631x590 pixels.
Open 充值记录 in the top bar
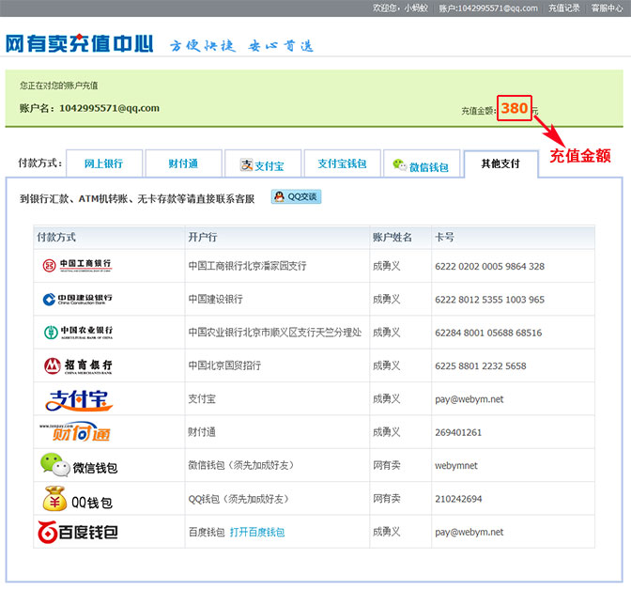click(564, 8)
